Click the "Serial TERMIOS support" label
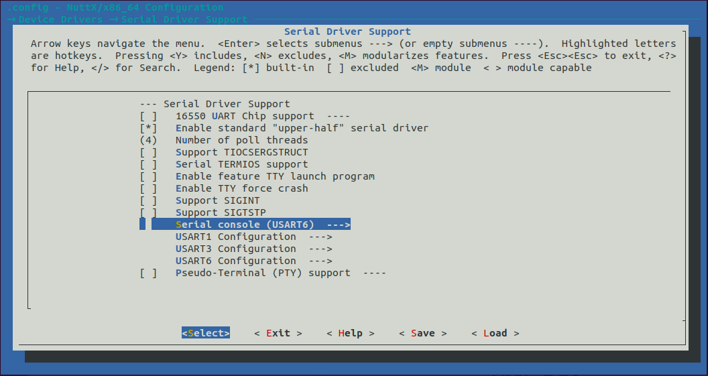Image resolution: width=708 pixels, height=376 pixels. (241, 164)
